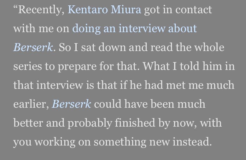
Task: Click the word "Recently" at the quote start
Action: 40,10
